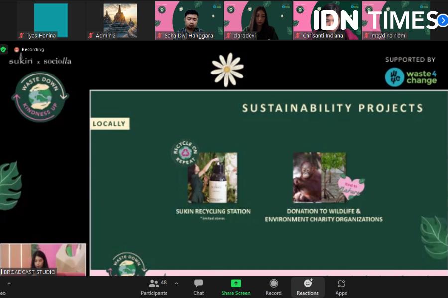Viewport: 448px width, 298px height.
Task: Open the Apps panel
Action: tap(341, 287)
